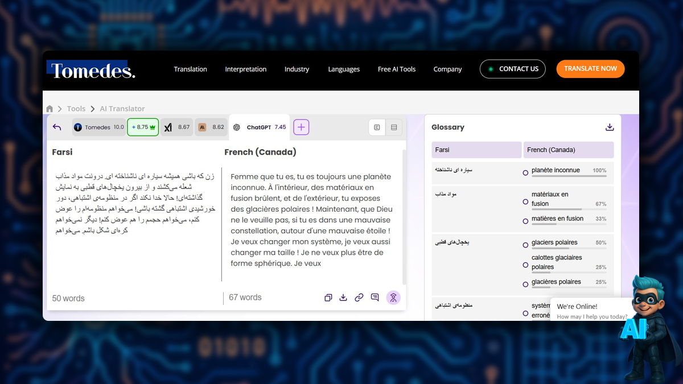Click the '67 words' count
This screenshot has width=683, height=384.
point(245,297)
